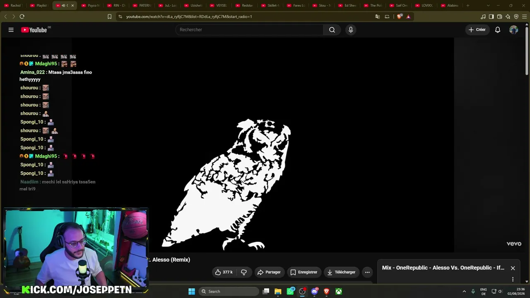Open the page translate icon in the address bar

click(378, 17)
